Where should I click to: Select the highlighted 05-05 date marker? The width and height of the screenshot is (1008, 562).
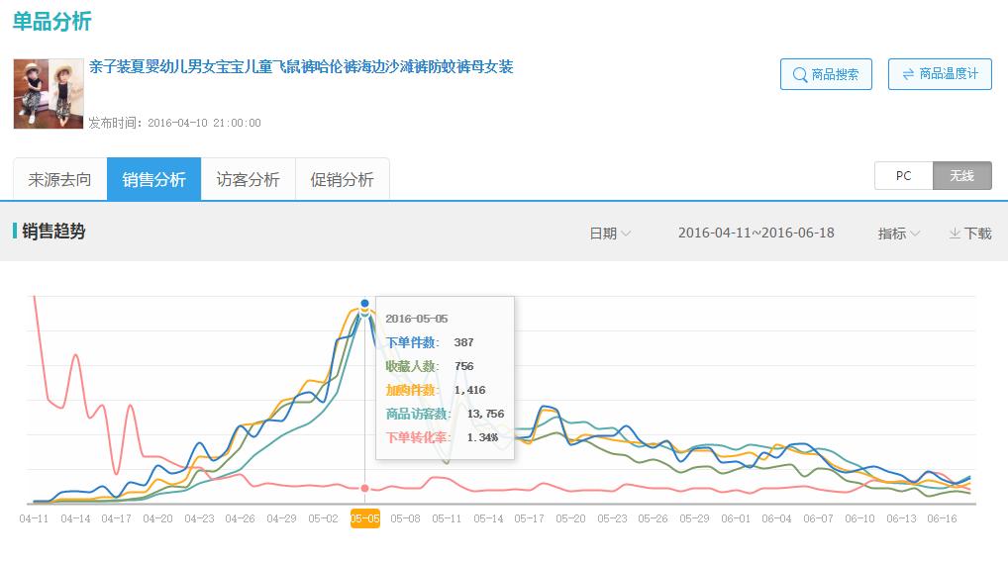point(365,518)
